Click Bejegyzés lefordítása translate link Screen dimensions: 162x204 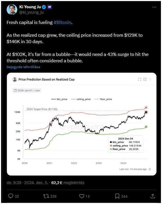(23, 67)
